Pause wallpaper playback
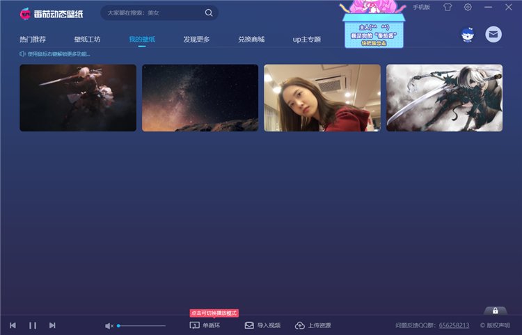Viewport: 522px width, 335px height. click(33, 325)
